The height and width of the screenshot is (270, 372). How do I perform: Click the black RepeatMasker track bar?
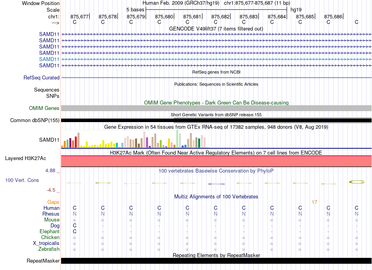point(216,261)
